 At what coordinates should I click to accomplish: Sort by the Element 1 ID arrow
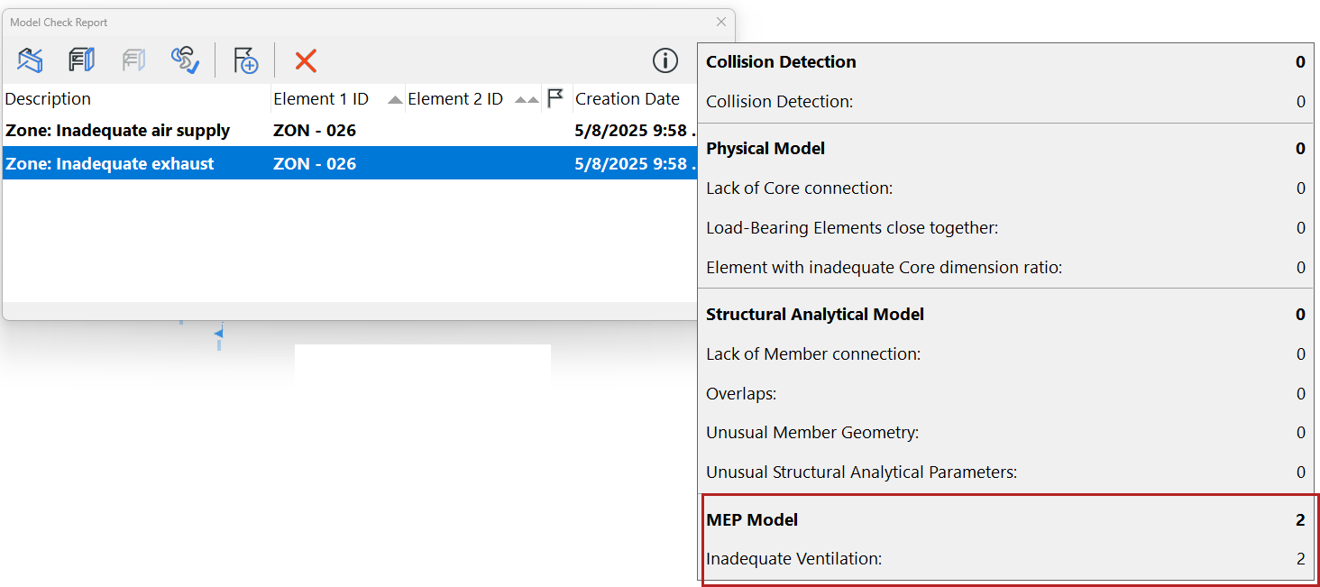pyautogui.click(x=395, y=99)
